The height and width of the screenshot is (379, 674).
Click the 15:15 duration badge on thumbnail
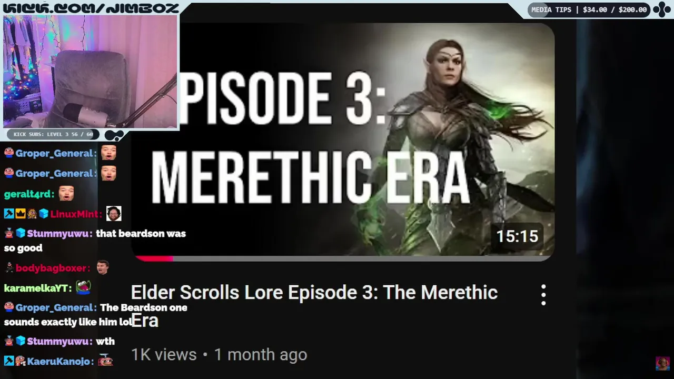point(517,236)
